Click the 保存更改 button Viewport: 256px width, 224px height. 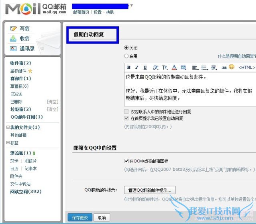coord(80,218)
